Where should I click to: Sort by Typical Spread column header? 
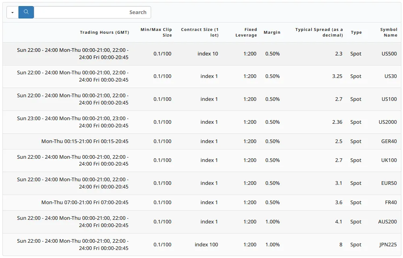coord(319,33)
